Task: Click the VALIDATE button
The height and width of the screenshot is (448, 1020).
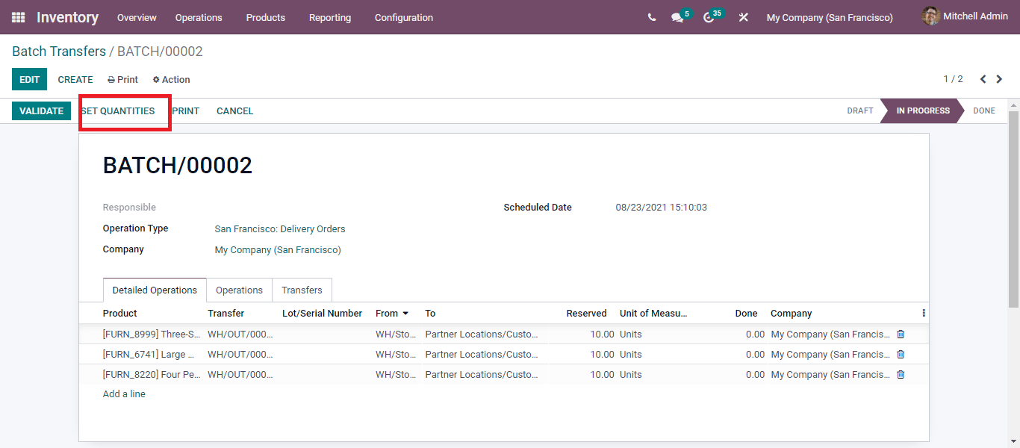Action: click(x=41, y=111)
